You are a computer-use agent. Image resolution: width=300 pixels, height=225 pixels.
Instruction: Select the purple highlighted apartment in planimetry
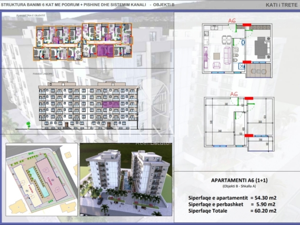[105, 50]
